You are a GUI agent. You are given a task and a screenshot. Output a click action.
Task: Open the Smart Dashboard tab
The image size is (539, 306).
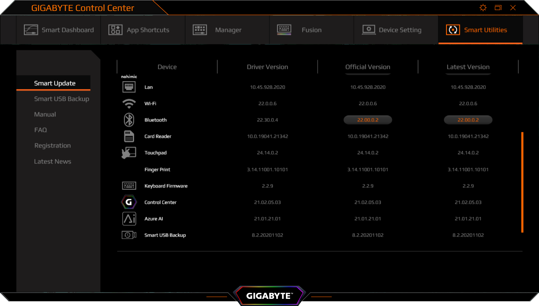click(58, 30)
